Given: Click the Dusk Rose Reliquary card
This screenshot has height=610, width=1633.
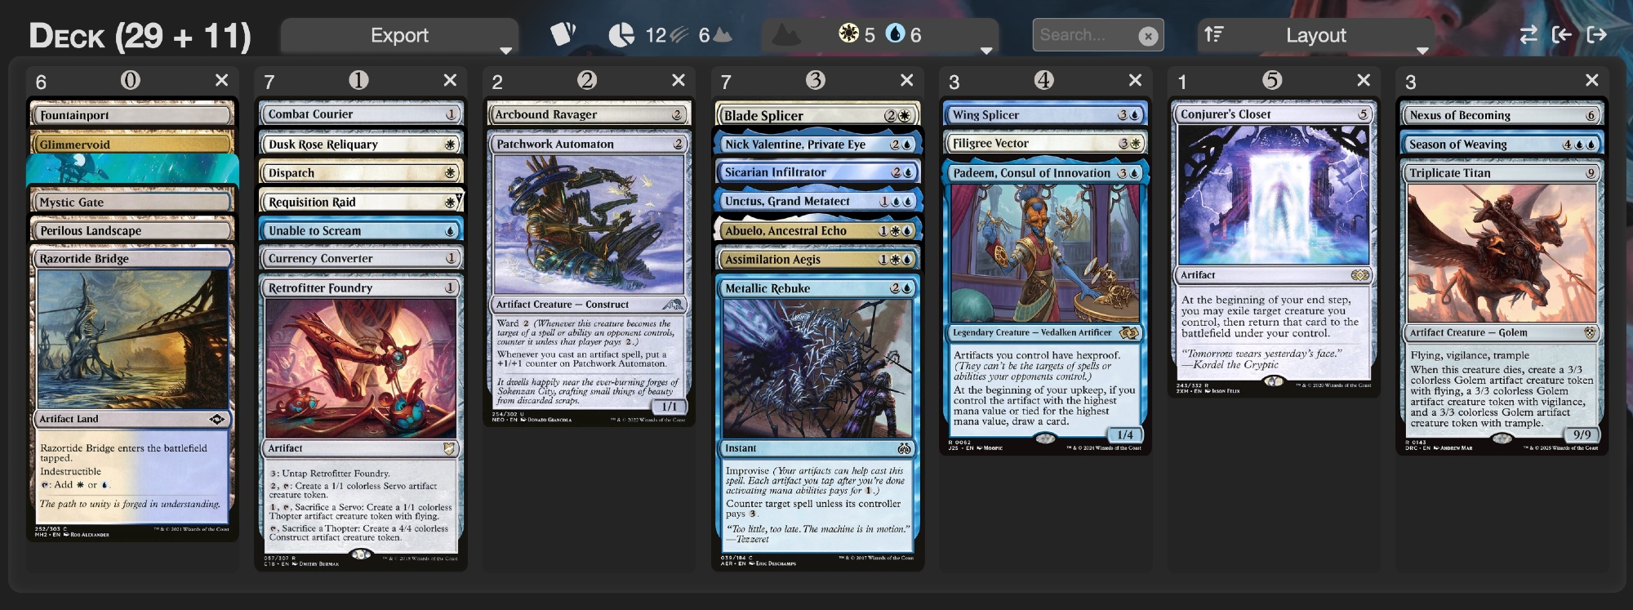Looking at the screenshot, I should coord(360,144).
